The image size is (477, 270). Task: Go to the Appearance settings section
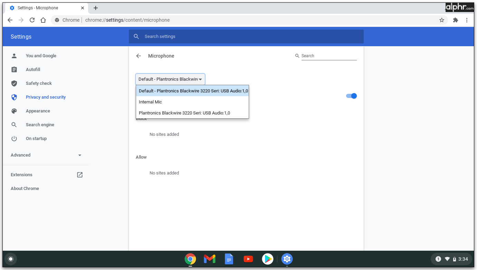point(38,111)
